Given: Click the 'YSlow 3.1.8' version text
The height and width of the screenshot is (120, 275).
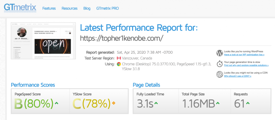Looking at the screenshot, I should [x=131, y=69].
